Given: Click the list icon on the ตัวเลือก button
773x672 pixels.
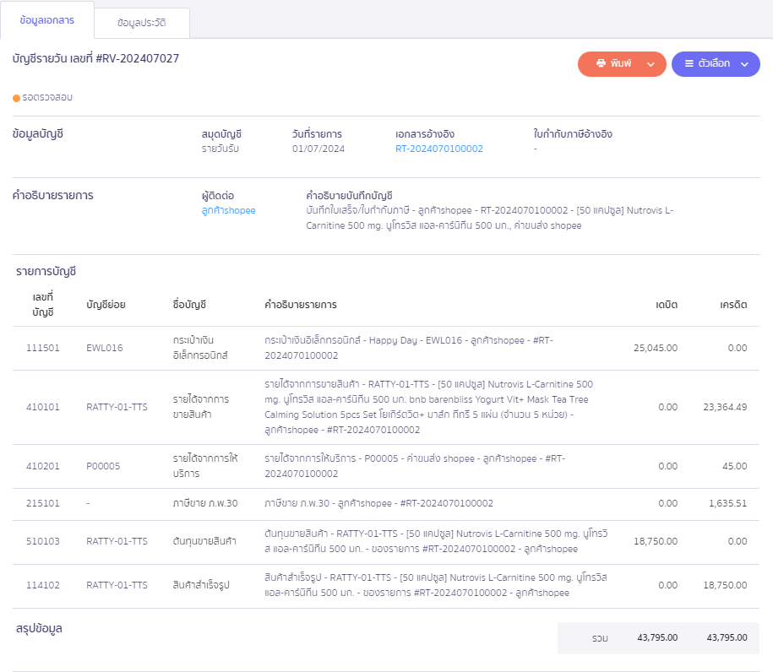Looking at the screenshot, I should 689,64.
